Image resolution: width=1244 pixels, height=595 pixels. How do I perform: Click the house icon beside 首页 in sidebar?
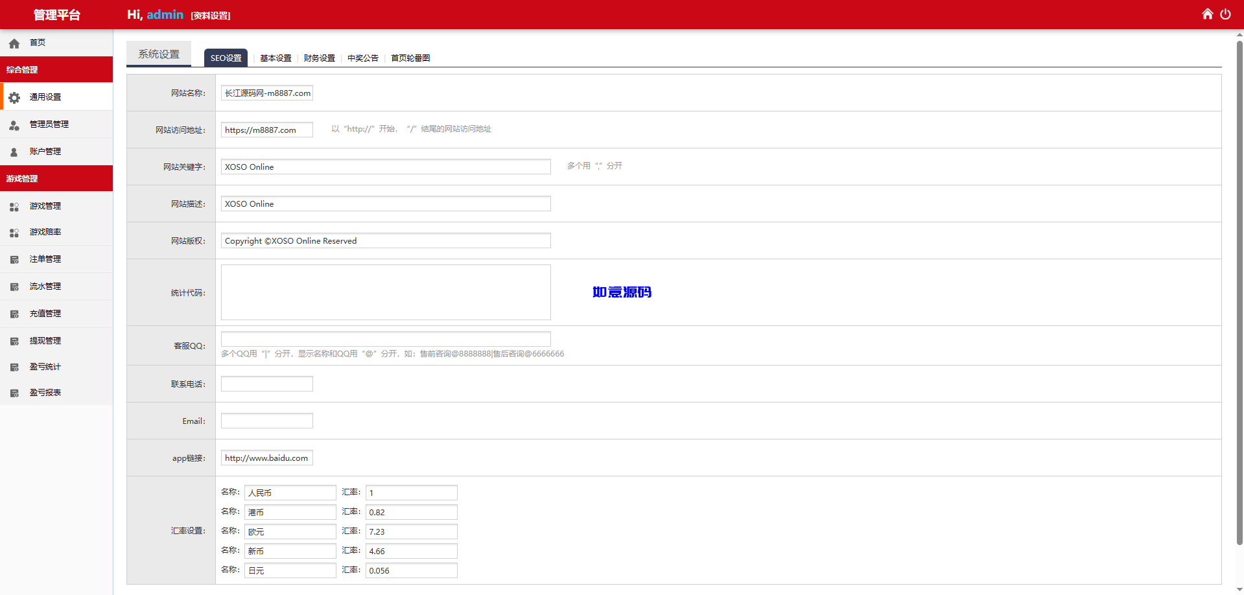tap(14, 44)
